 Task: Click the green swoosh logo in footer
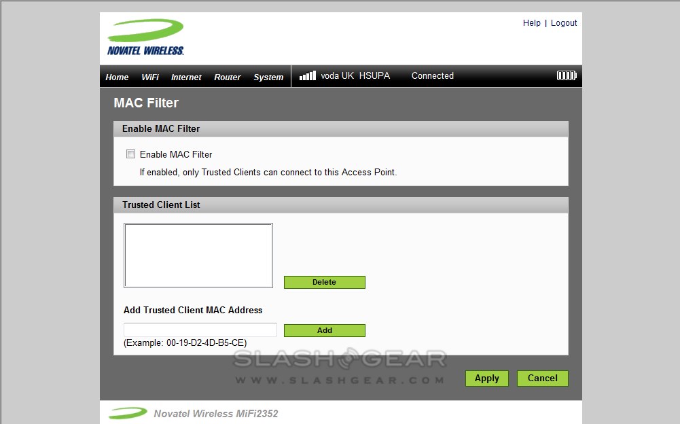[128, 413]
